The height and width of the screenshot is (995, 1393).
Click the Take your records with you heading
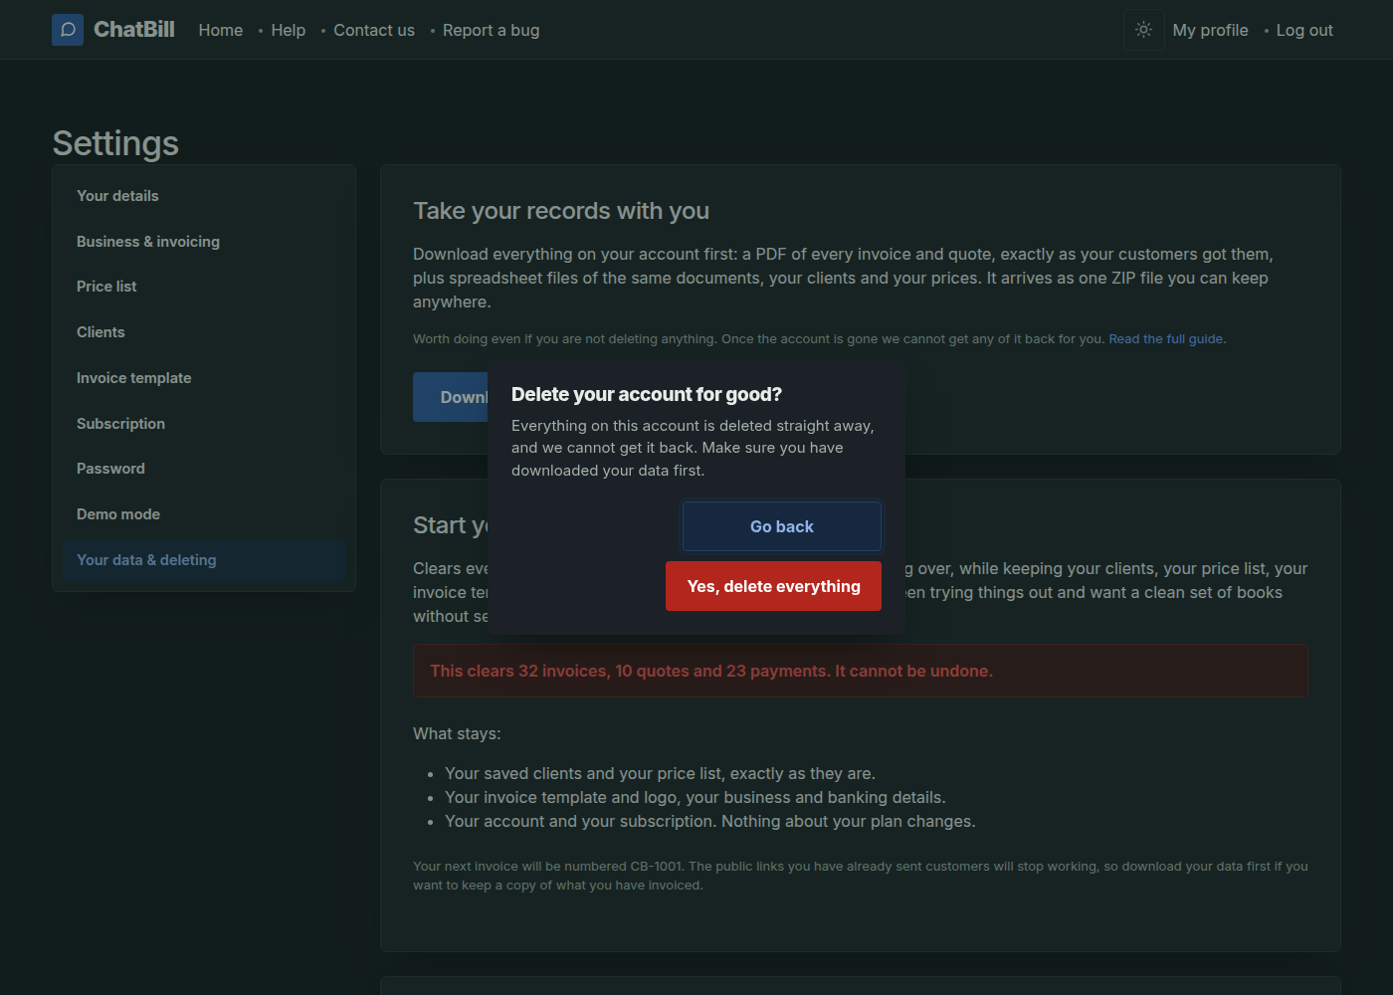click(561, 211)
